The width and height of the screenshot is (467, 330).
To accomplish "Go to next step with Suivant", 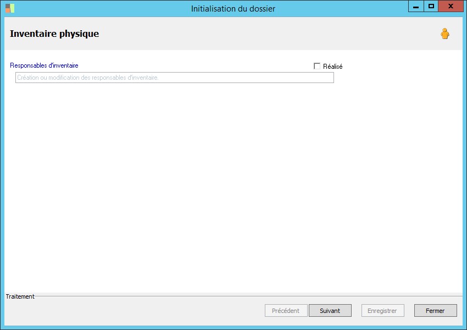I will coord(330,311).
